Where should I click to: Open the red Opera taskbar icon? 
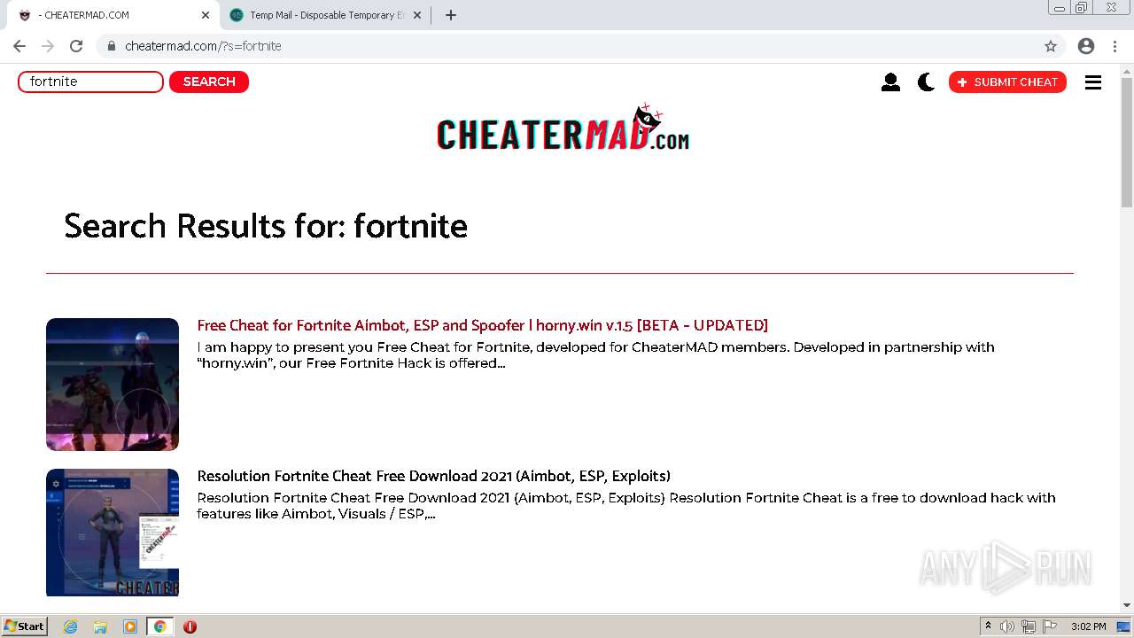point(190,626)
